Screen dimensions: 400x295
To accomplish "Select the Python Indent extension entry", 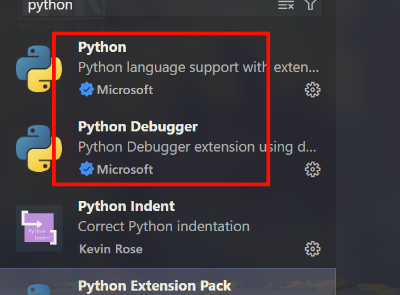I will 168,228.
